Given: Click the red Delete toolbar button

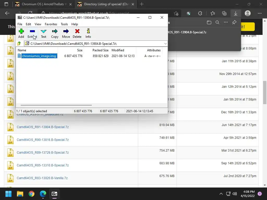Looking at the screenshot, I should [77, 33].
